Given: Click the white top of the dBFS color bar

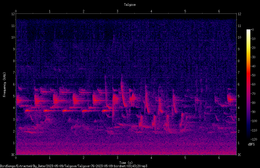Looking at the screenshot, I should (x=248, y=31).
